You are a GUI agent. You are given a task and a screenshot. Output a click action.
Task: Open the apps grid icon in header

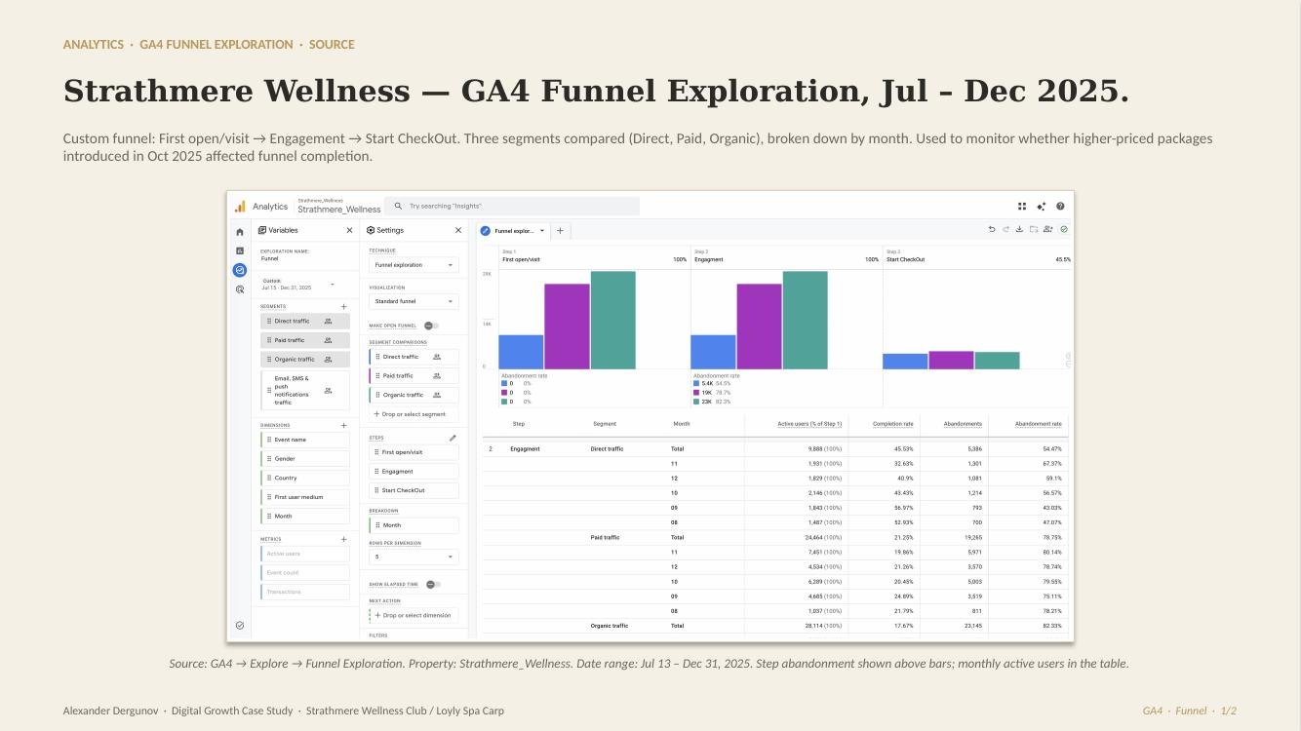[1022, 206]
